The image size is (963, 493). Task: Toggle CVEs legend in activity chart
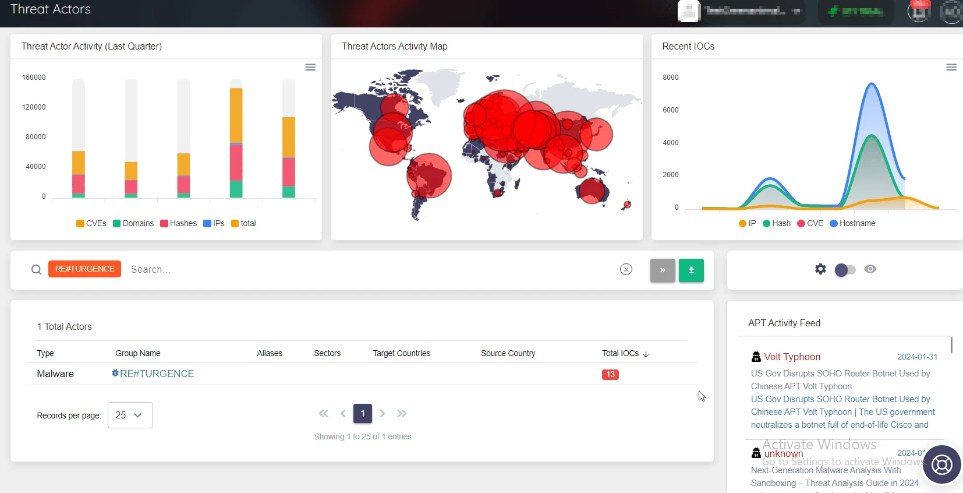tap(91, 223)
